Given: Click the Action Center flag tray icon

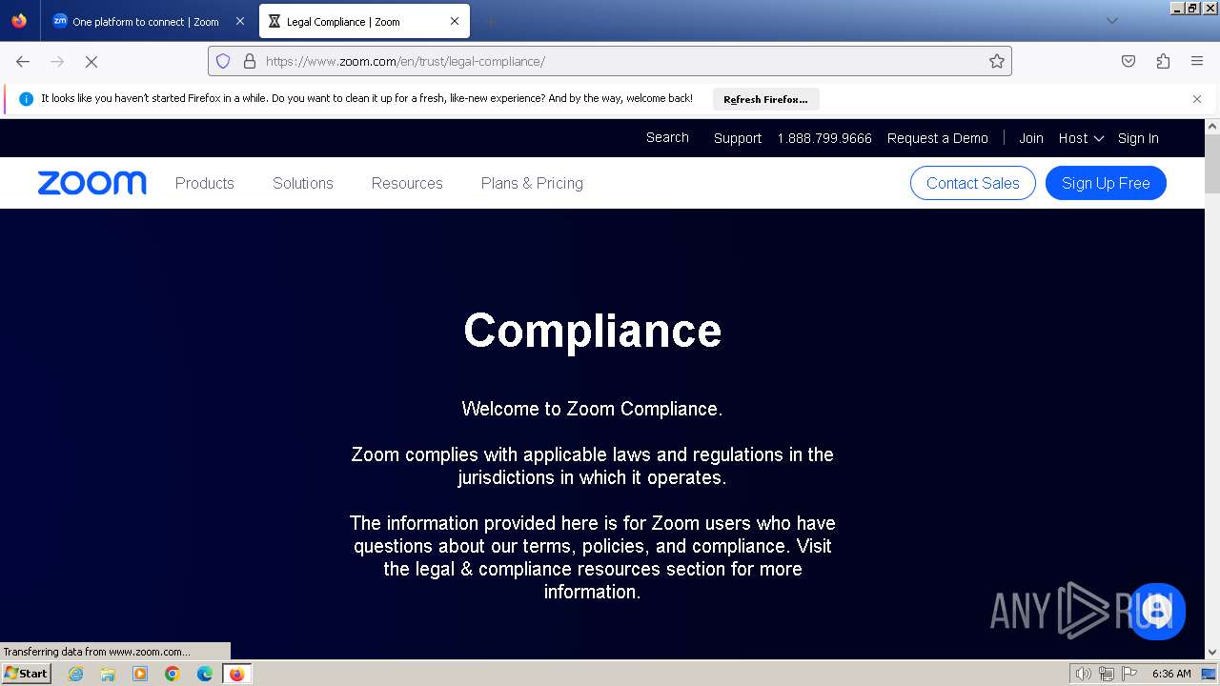Looking at the screenshot, I should tap(1129, 674).
